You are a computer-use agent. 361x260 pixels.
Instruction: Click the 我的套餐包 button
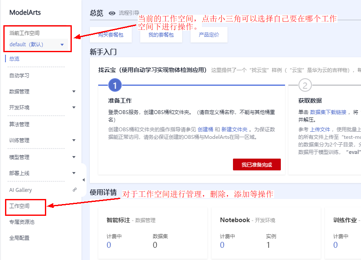tap(161, 35)
